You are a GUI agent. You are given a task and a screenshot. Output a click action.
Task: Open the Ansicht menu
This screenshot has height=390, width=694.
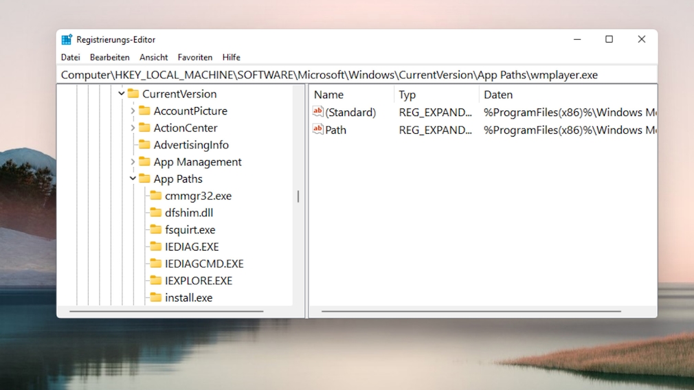154,57
